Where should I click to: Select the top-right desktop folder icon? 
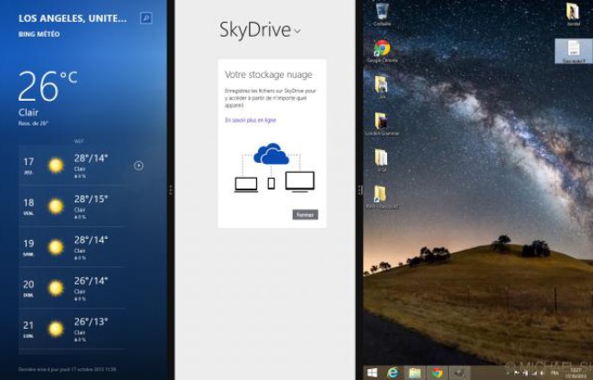click(574, 14)
